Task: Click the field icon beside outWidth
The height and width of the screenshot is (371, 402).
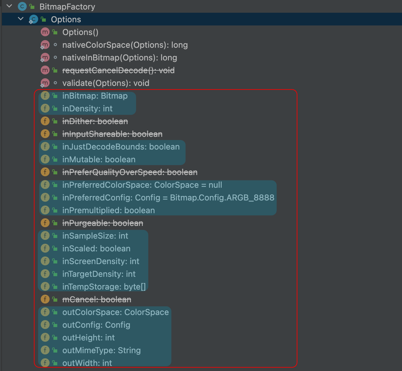Action: click(x=45, y=362)
